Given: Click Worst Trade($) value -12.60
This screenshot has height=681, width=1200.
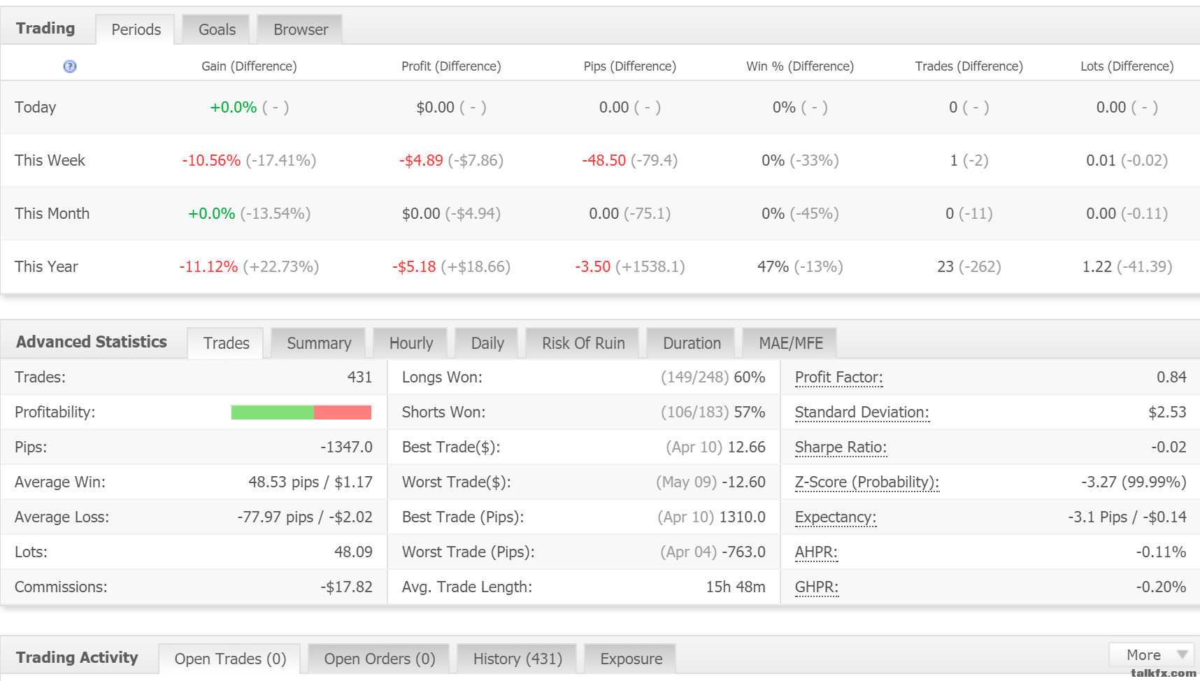Looking at the screenshot, I should [743, 482].
